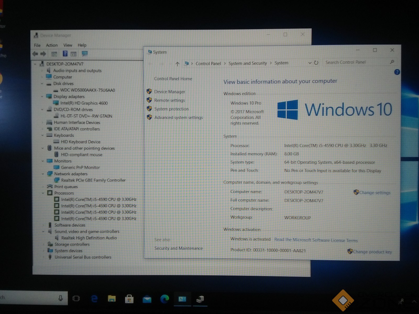This screenshot has height=314, width=419.
Task: Click the Device Manager back arrow icon
Action: [x=35, y=54]
